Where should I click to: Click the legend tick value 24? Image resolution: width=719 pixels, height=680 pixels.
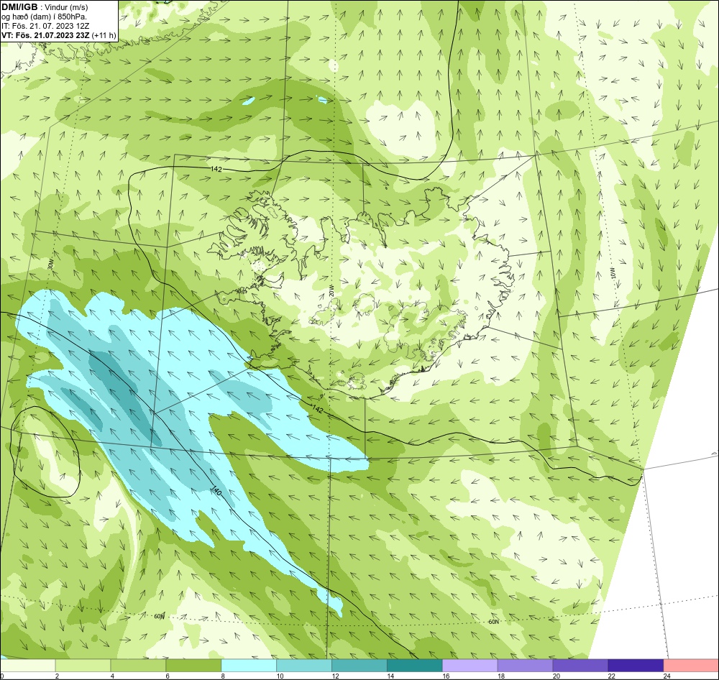667,676
